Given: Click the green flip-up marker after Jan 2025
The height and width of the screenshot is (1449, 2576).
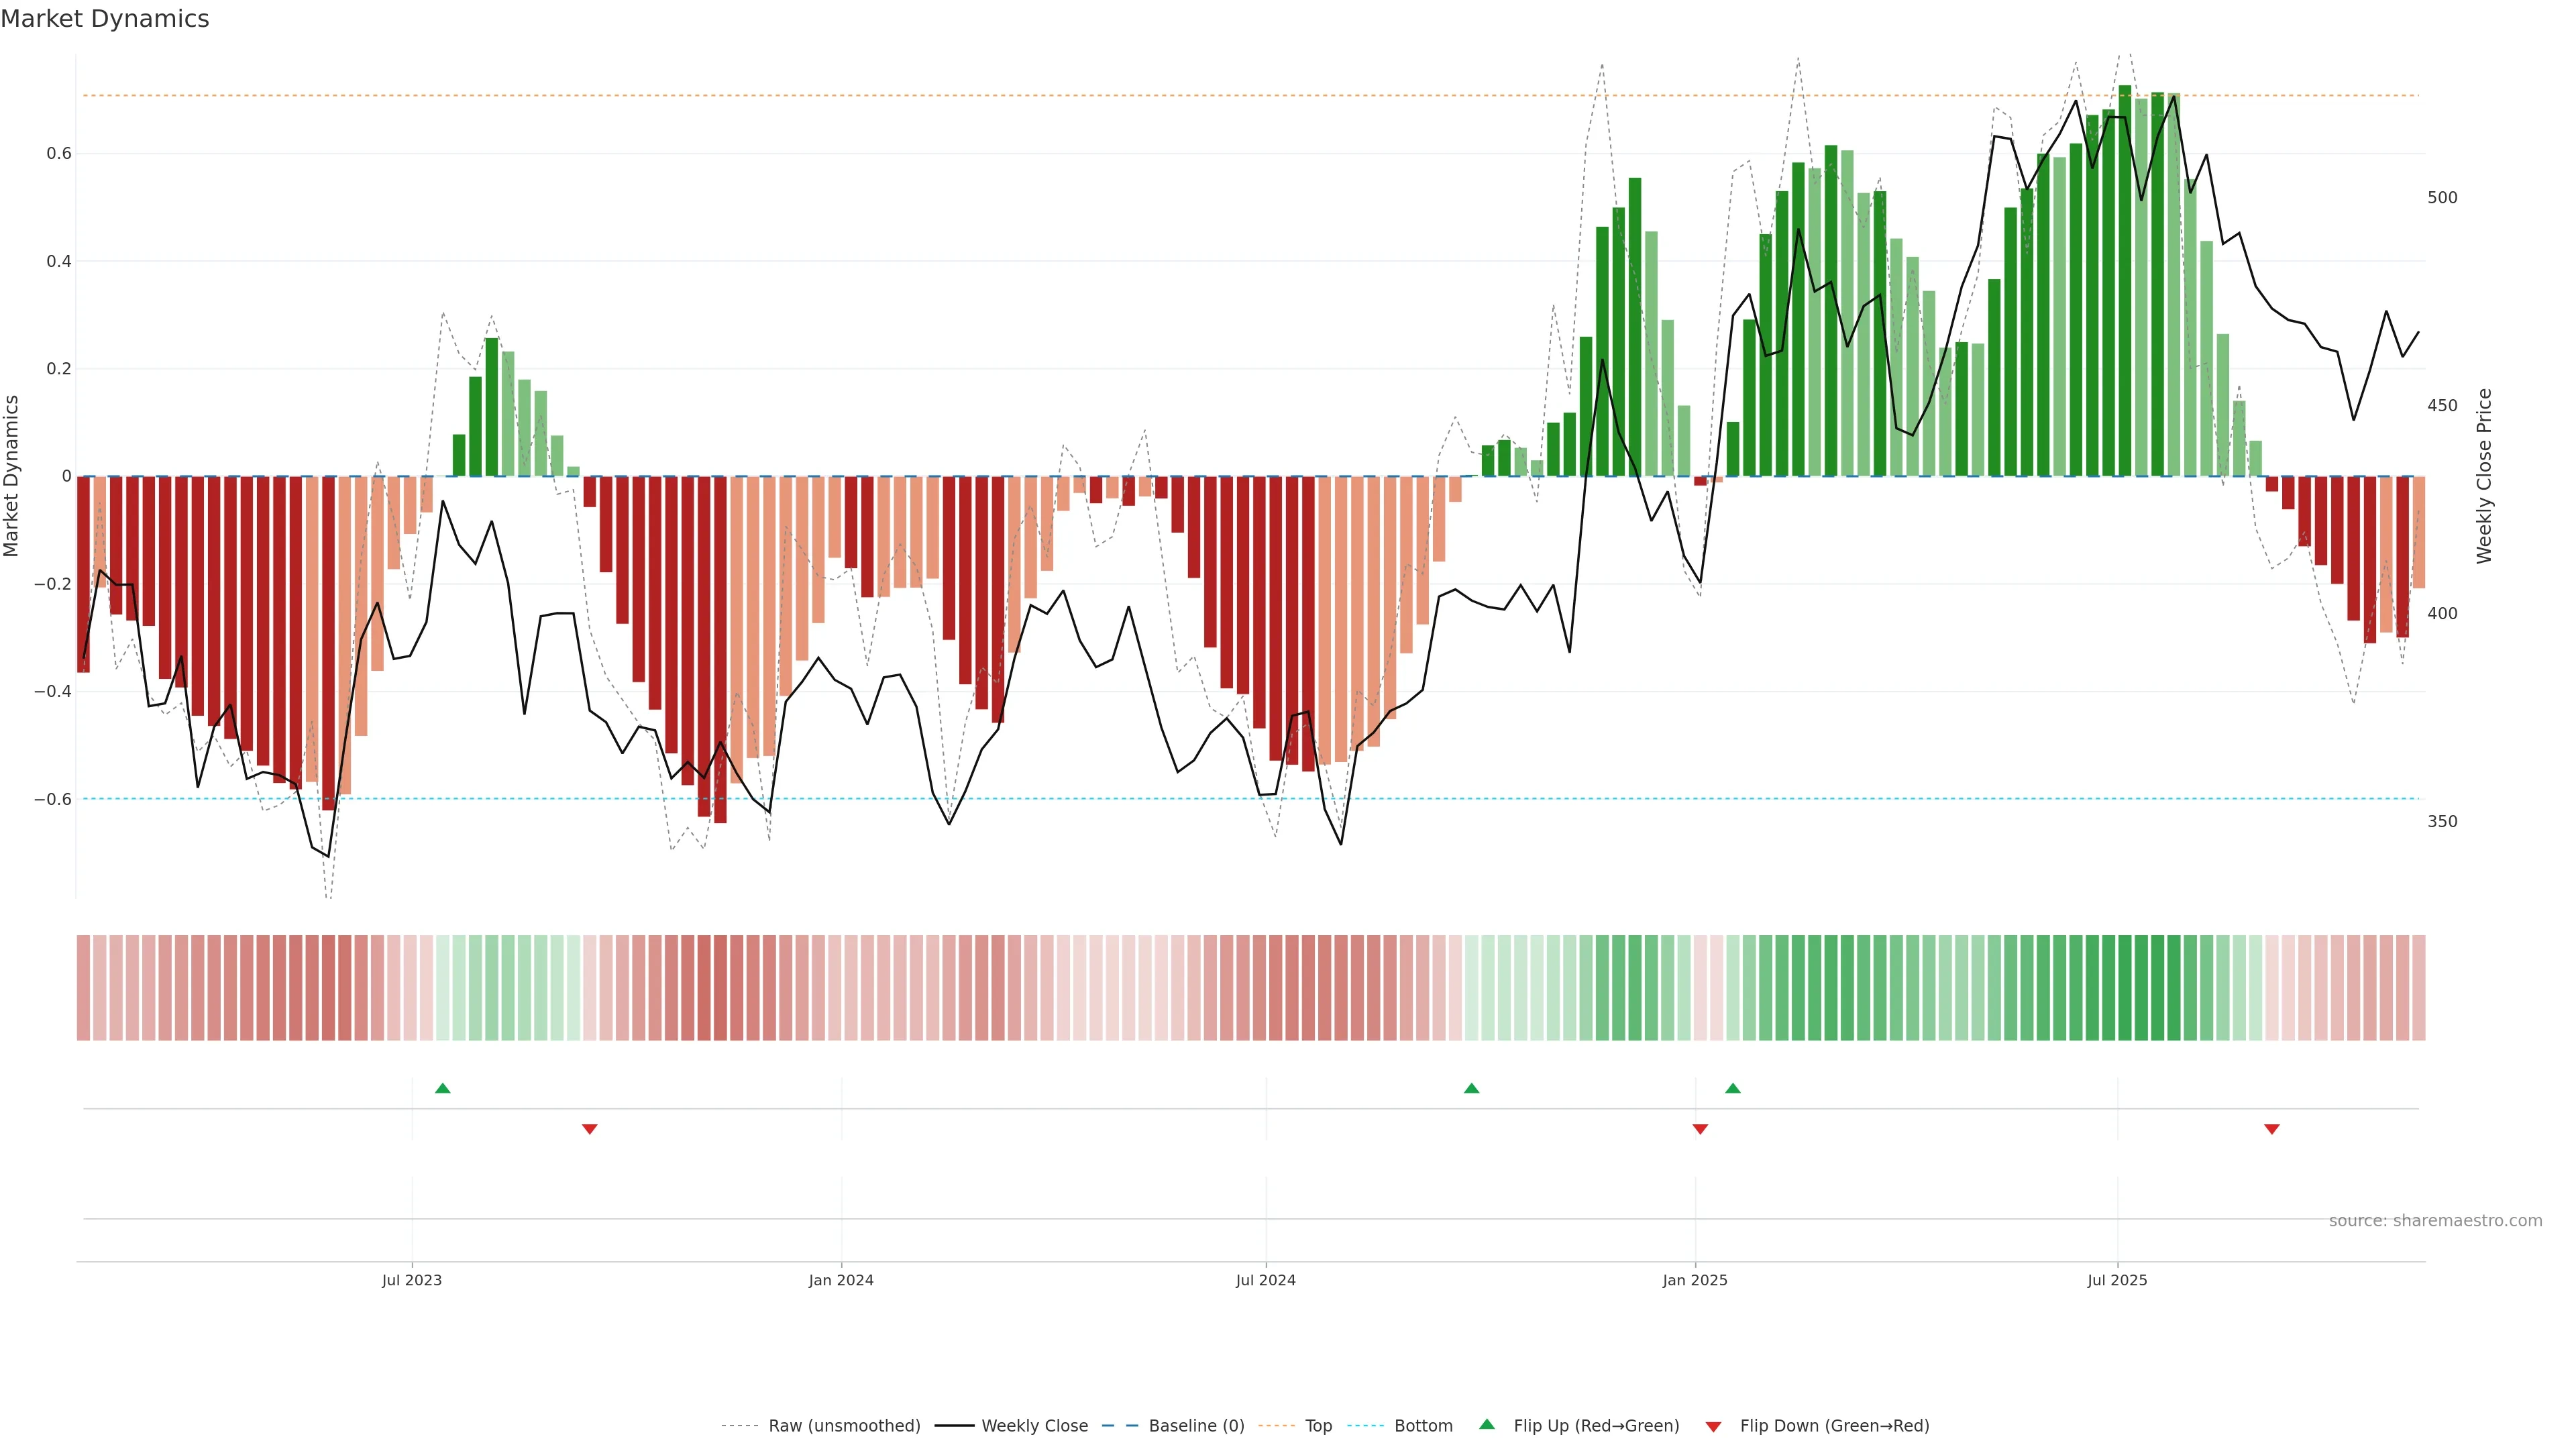Looking at the screenshot, I should 1733,1088.
